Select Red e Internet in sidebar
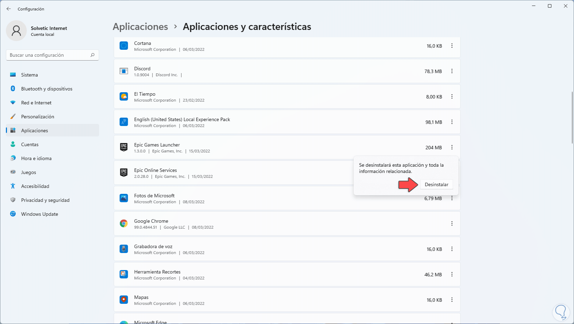This screenshot has height=324, width=574. [53, 103]
